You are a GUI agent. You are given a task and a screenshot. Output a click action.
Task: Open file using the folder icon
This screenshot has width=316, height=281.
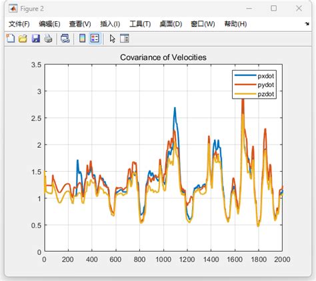[23, 39]
